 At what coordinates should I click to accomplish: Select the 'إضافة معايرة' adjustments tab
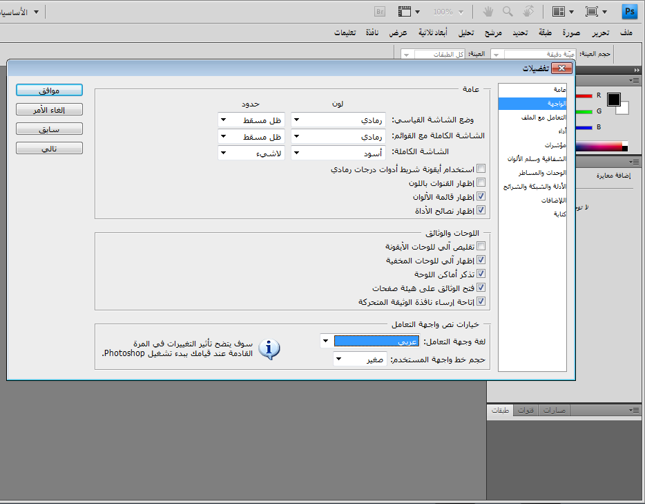pyautogui.click(x=613, y=176)
